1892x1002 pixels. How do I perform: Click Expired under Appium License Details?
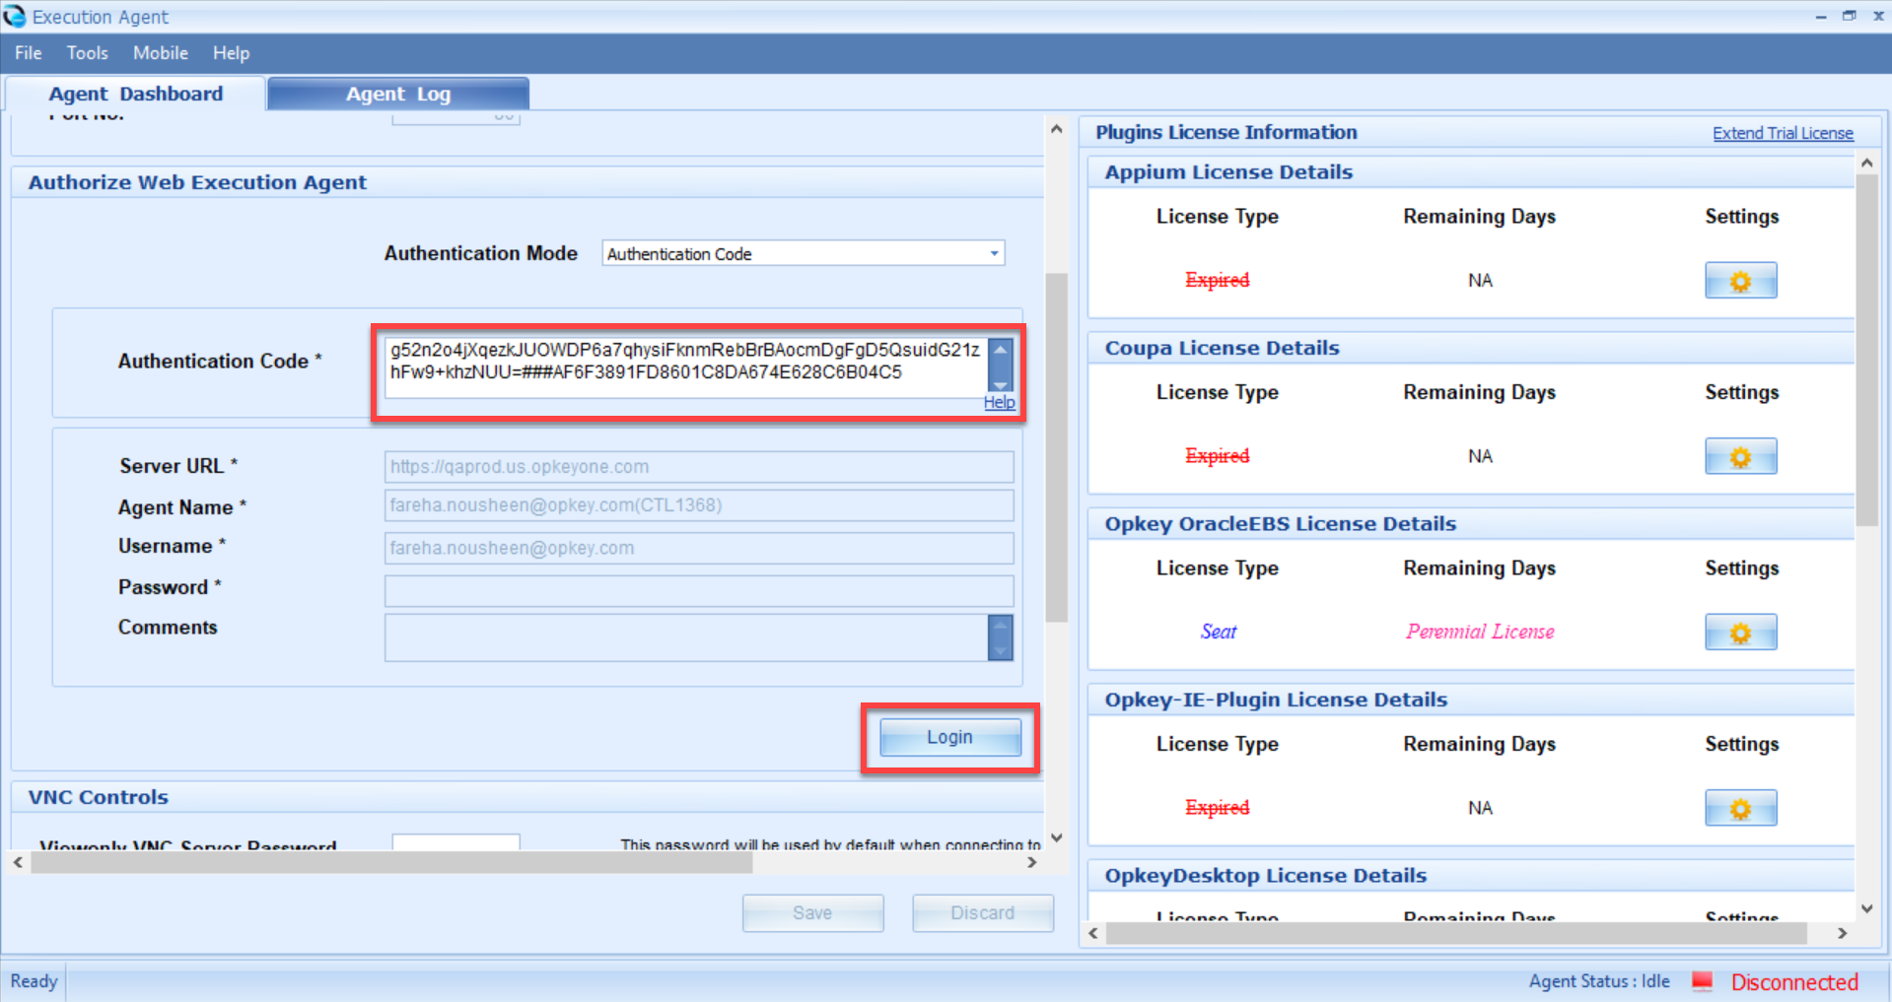point(1217,280)
